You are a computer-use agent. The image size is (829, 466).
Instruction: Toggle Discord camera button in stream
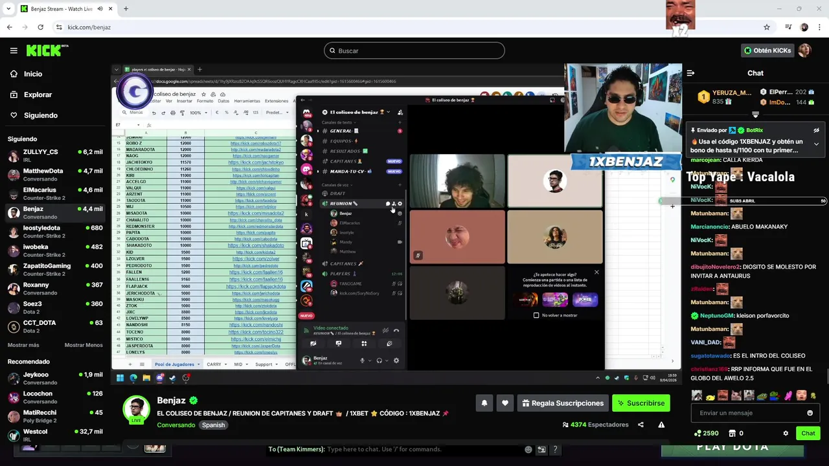313,344
